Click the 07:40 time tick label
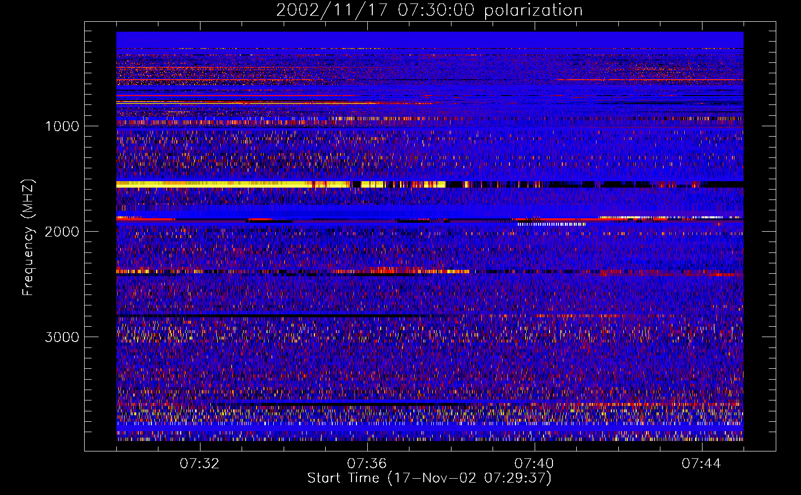 click(534, 464)
